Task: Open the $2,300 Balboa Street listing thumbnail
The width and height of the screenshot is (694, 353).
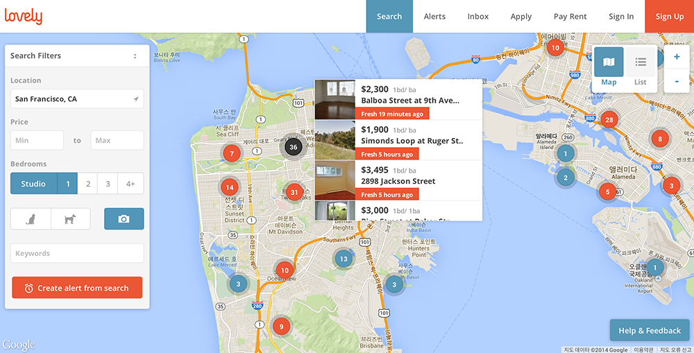Action: click(x=335, y=99)
